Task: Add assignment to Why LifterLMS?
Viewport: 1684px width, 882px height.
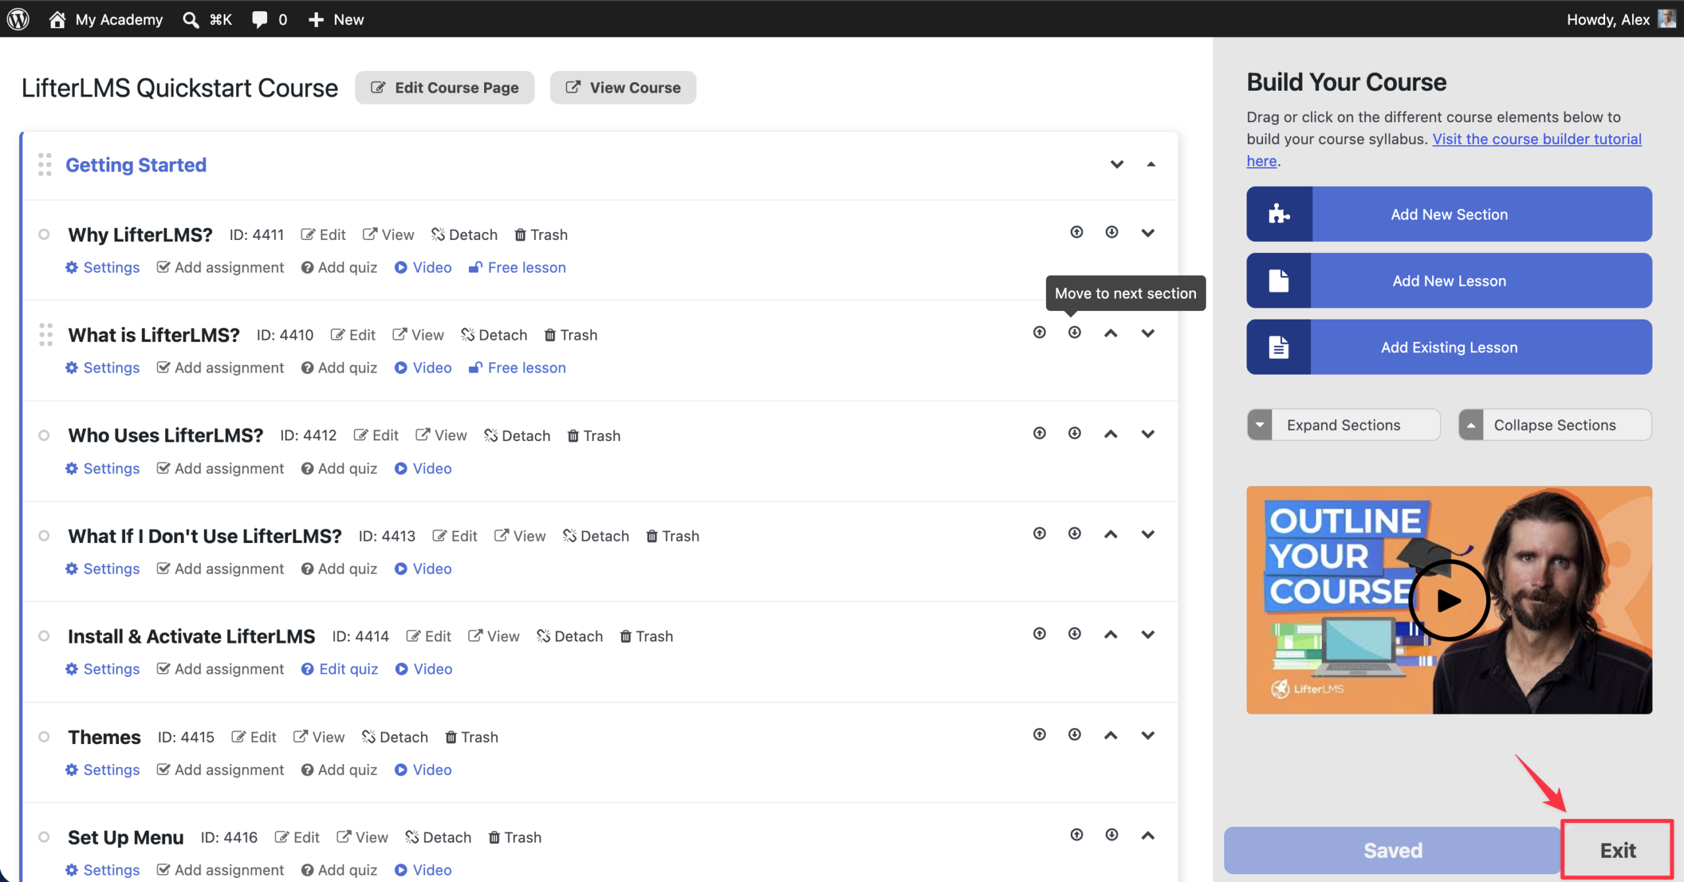Action: point(220,267)
